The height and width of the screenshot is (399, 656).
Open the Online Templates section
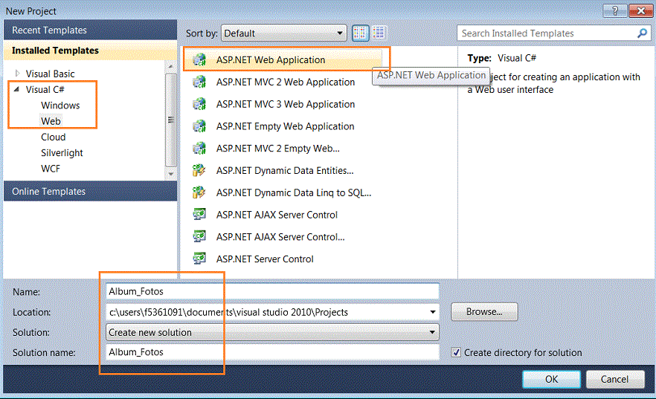pos(91,192)
